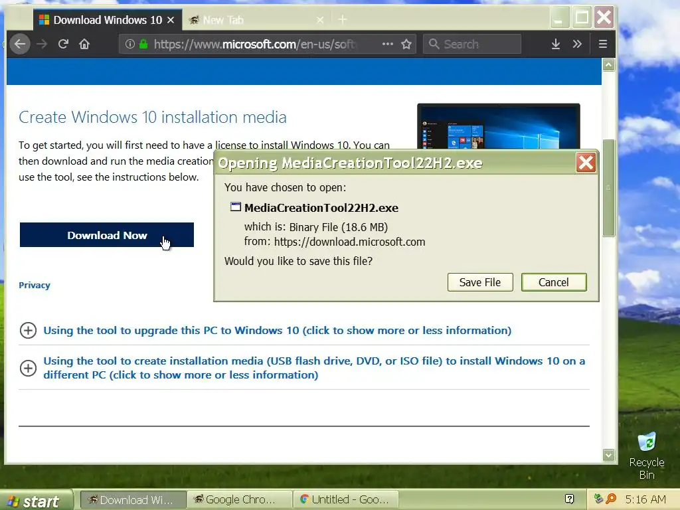Maximize the browser window
This screenshot has width=680, height=510.
pyautogui.click(x=582, y=18)
